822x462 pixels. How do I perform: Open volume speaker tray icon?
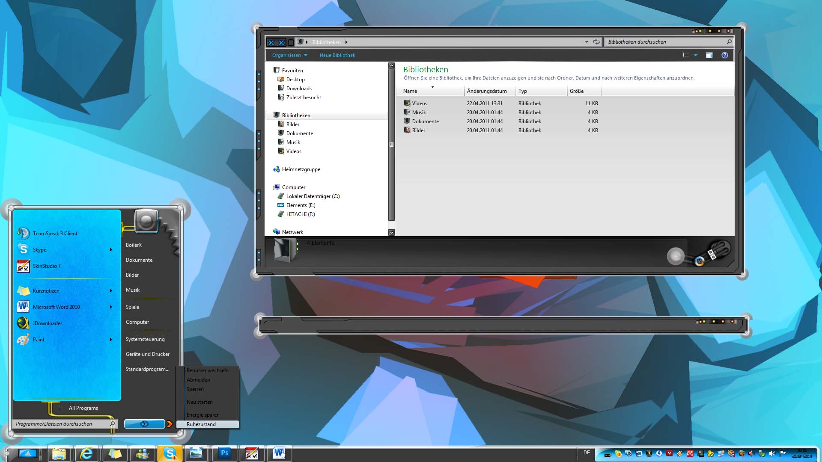[x=772, y=454]
